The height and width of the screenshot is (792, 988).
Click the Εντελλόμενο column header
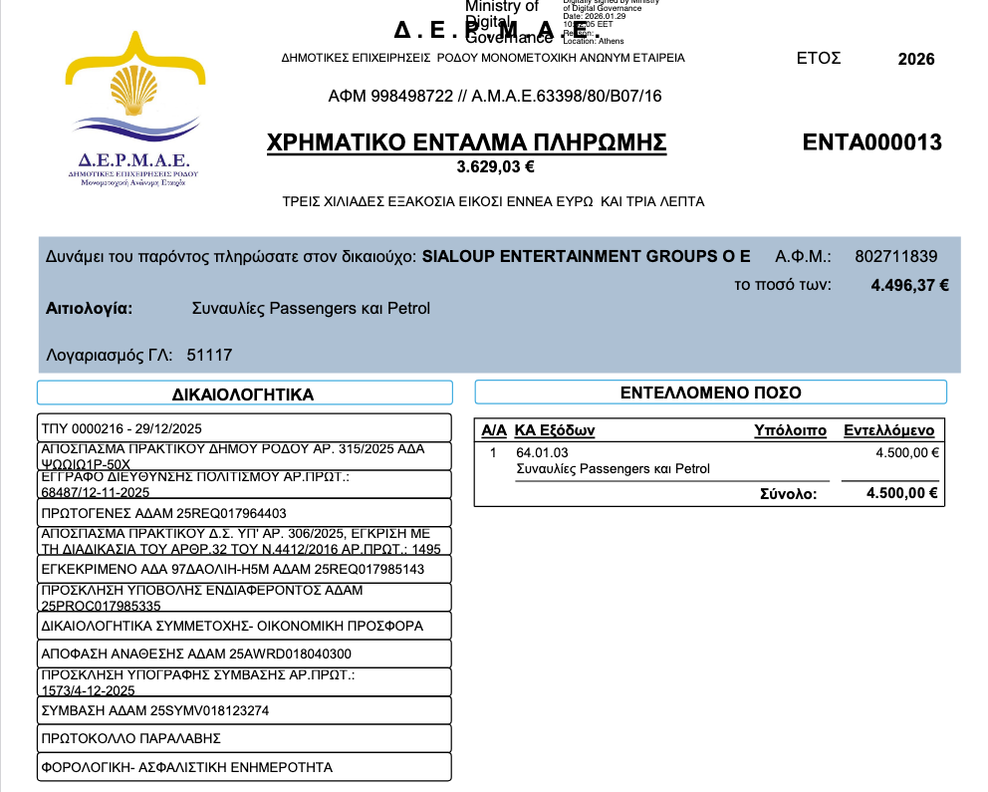coord(888,430)
